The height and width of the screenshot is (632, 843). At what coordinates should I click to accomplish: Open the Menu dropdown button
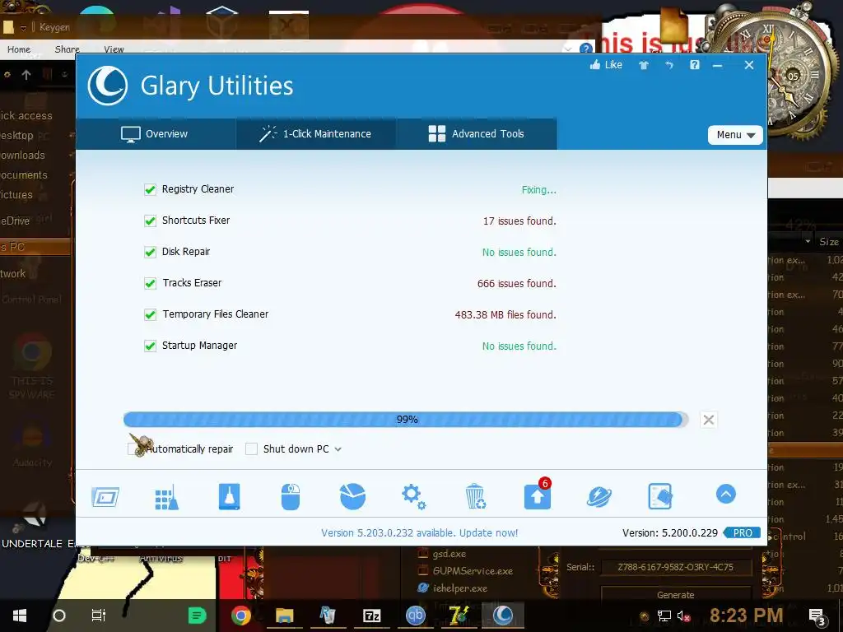tap(735, 135)
